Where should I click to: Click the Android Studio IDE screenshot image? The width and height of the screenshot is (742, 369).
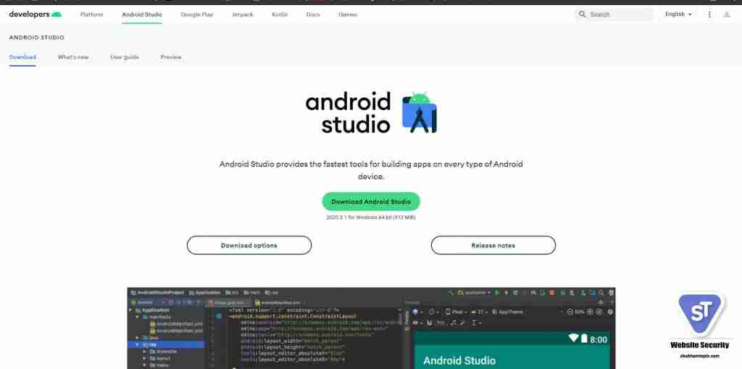click(371, 328)
